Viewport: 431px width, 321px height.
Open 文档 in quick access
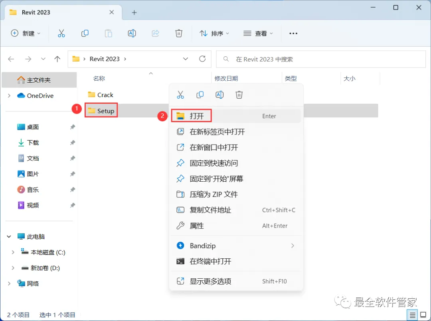[28, 159]
